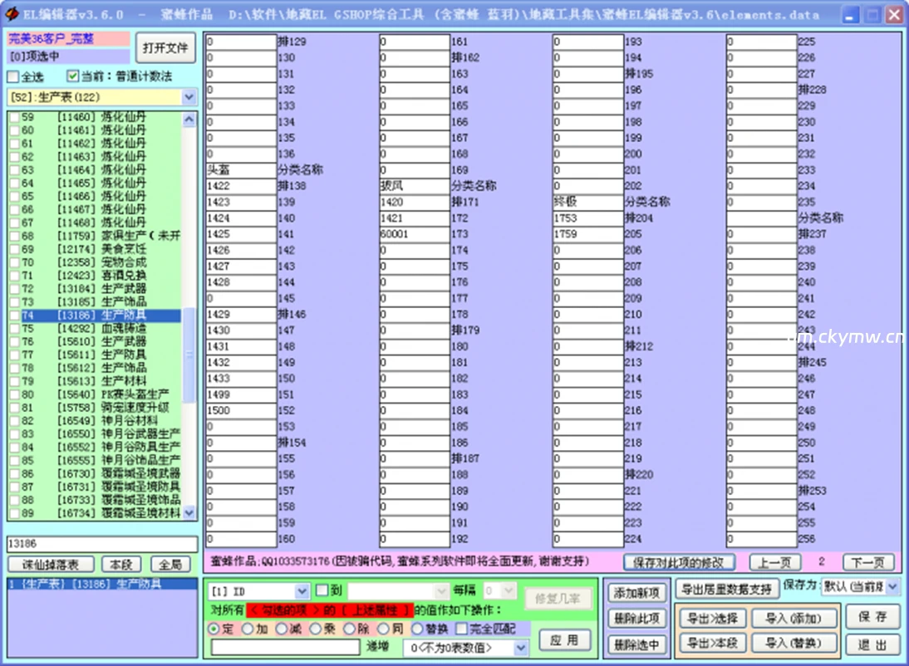The height and width of the screenshot is (666, 909).
Task: Click list scrollbar down arrow
Action: click(189, 512)
